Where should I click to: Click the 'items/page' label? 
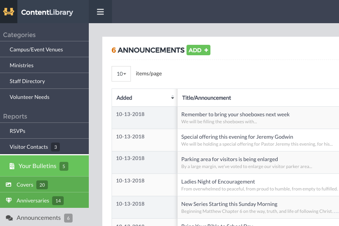click(x=149, y=73)
